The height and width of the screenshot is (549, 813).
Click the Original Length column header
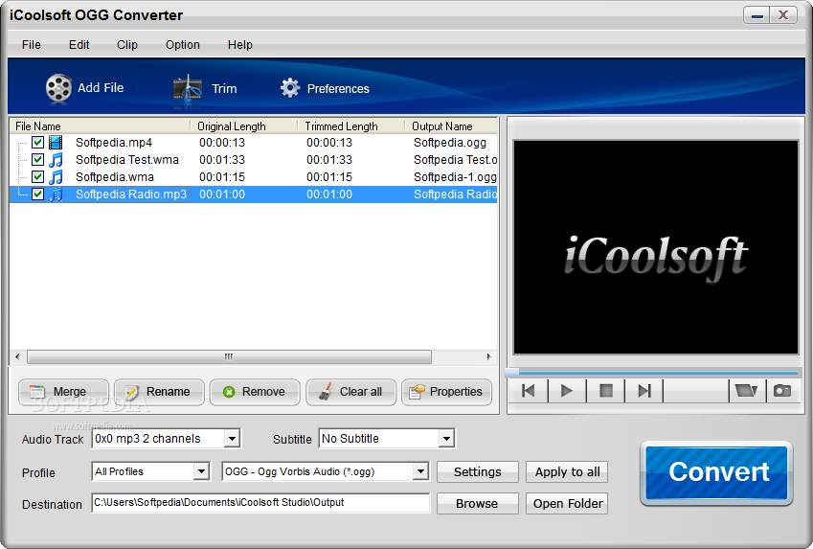pyautogui.click(x=243, y=126)
